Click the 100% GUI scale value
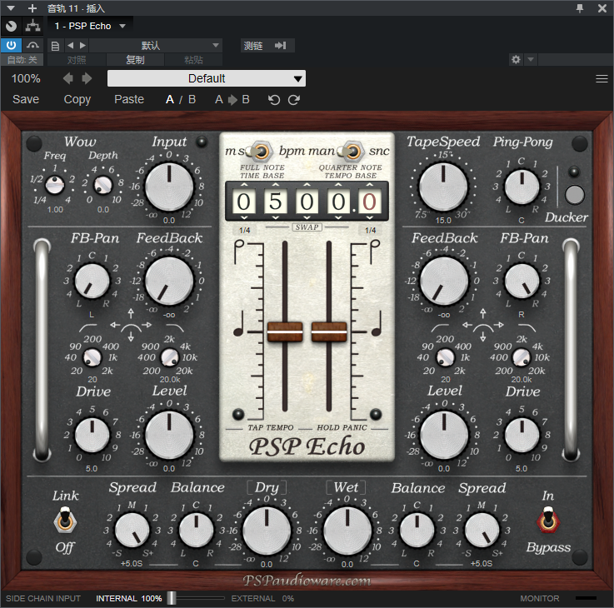This screenshot has width=614, height=608. pos(26,78)
